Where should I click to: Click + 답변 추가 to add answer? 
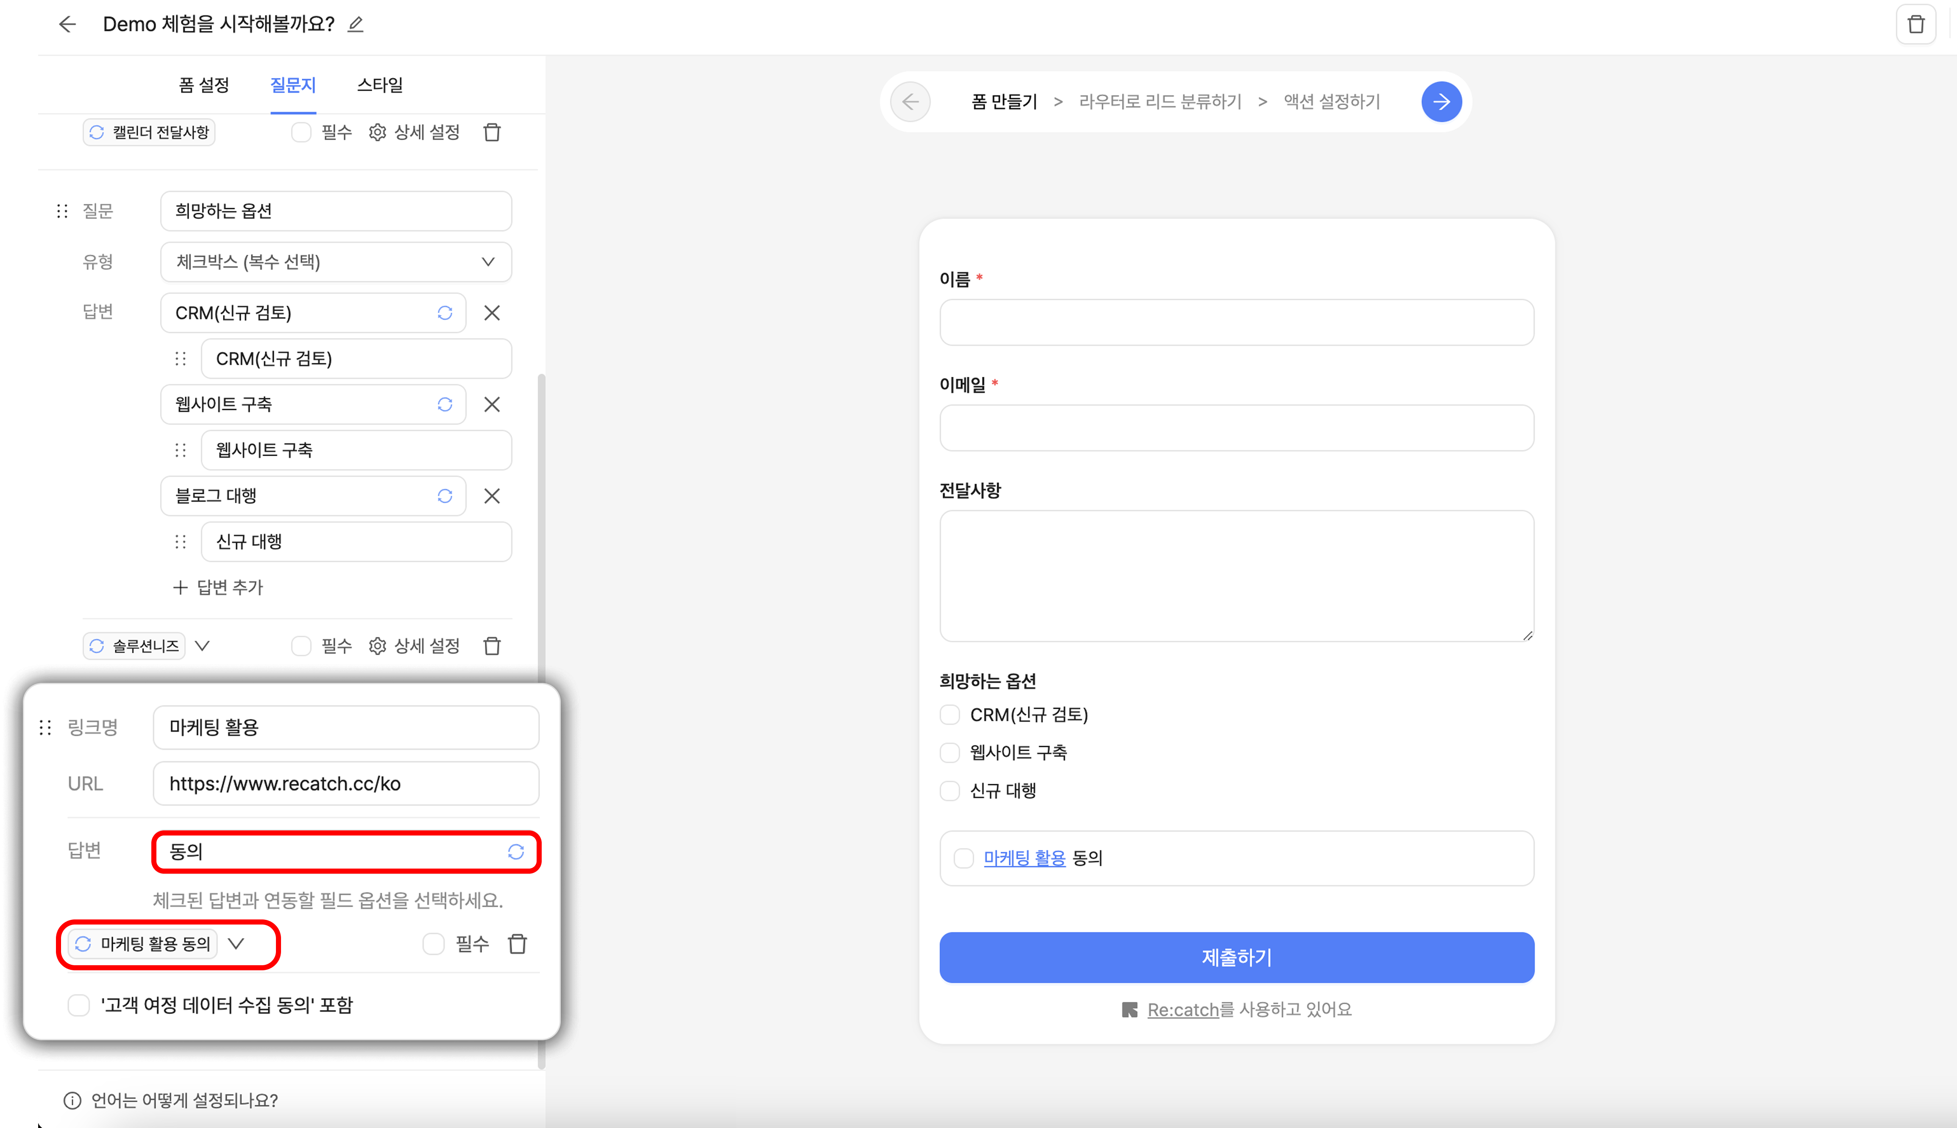pyautogui.click(x=218, y=587)
